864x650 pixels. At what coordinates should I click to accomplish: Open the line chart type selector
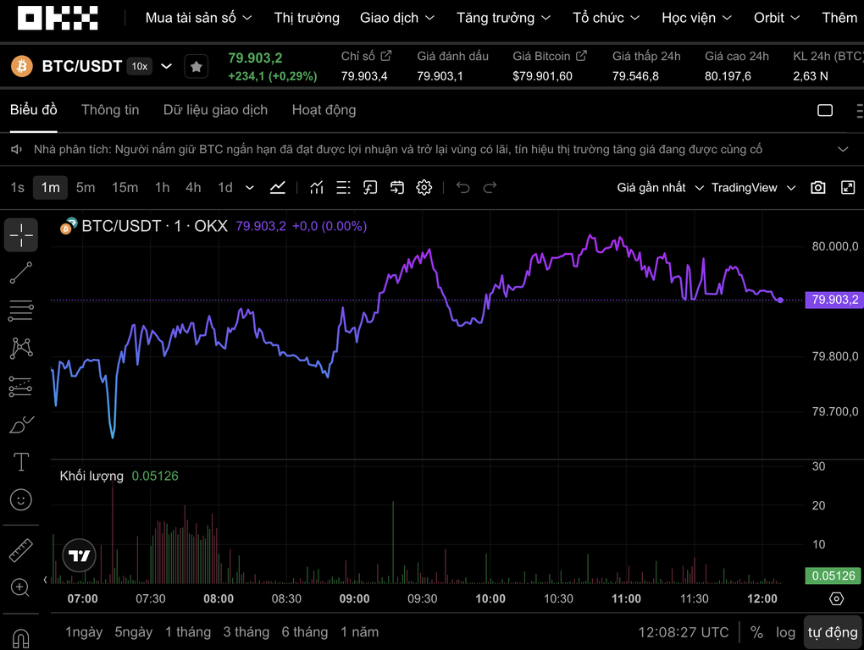tap(278, 188)
